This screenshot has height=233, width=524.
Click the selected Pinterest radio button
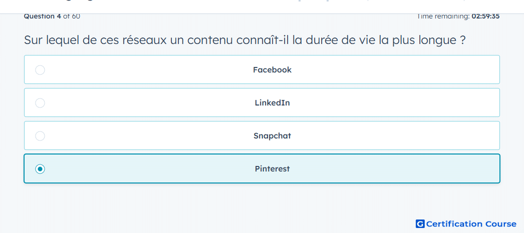pyautogui.click(x=40, y=169)
